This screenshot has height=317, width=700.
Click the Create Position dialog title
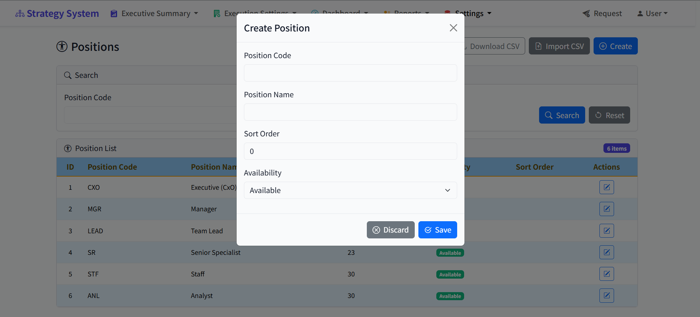[277, 28]
